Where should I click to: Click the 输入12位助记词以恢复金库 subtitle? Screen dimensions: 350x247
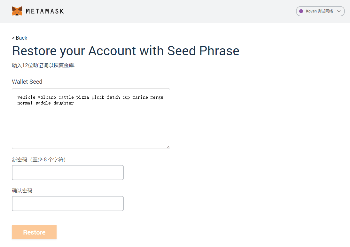point(43,66)
